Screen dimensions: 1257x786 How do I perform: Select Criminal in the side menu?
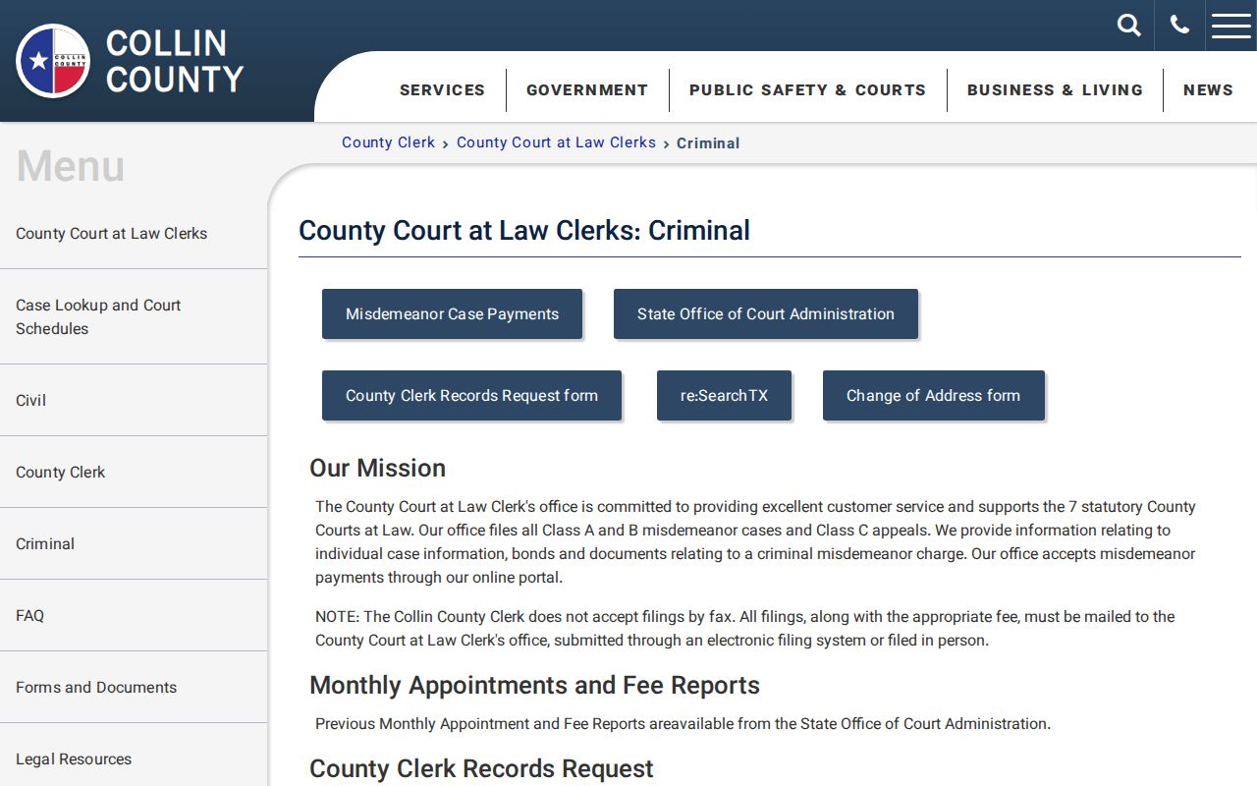(134, 544)
